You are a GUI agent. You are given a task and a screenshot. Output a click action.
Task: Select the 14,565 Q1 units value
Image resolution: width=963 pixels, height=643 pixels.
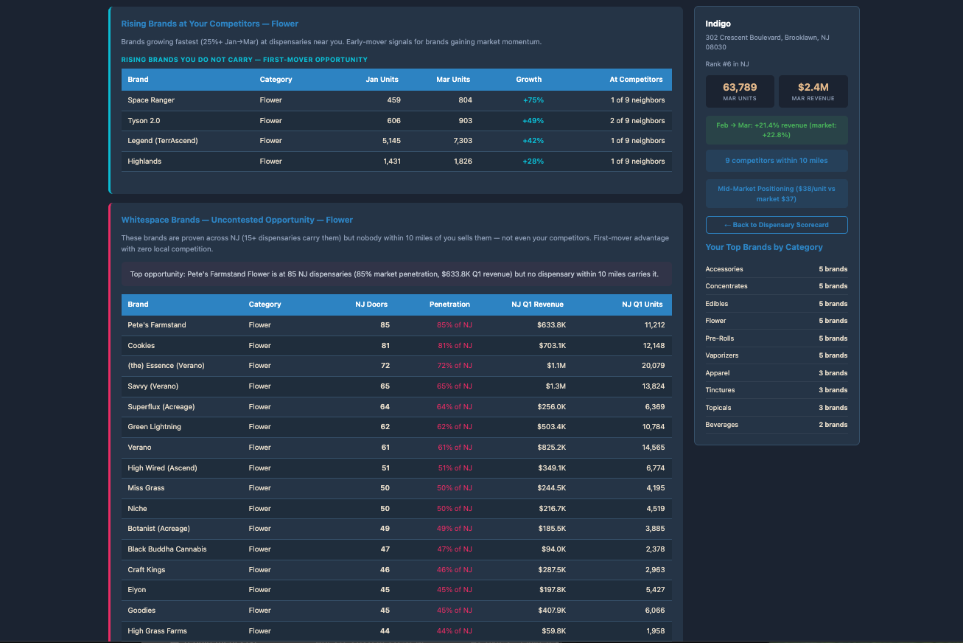pos(654,448)
